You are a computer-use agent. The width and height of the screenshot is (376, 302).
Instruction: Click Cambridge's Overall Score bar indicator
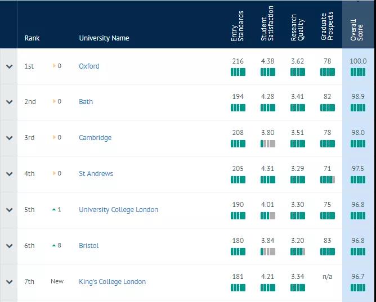358,144
